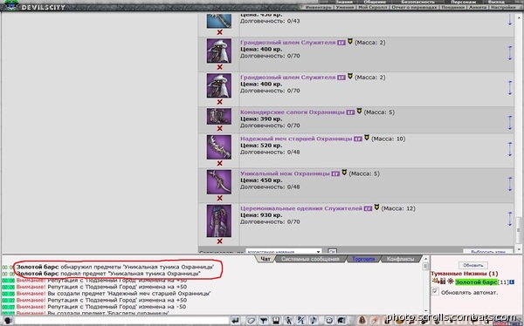Image resolution: width=524 pixels, height=326 pixels.
Task: Open the Безопасность top menu
Action: (x=417, y=2)
